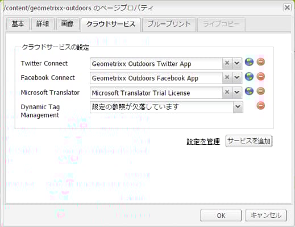Click the Geometrixx Outdoors Twitter App field
The width and height of the screenshot is (295, 227).
coord(156,64)
